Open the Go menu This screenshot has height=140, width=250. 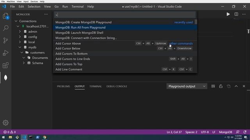coord(56,7)
